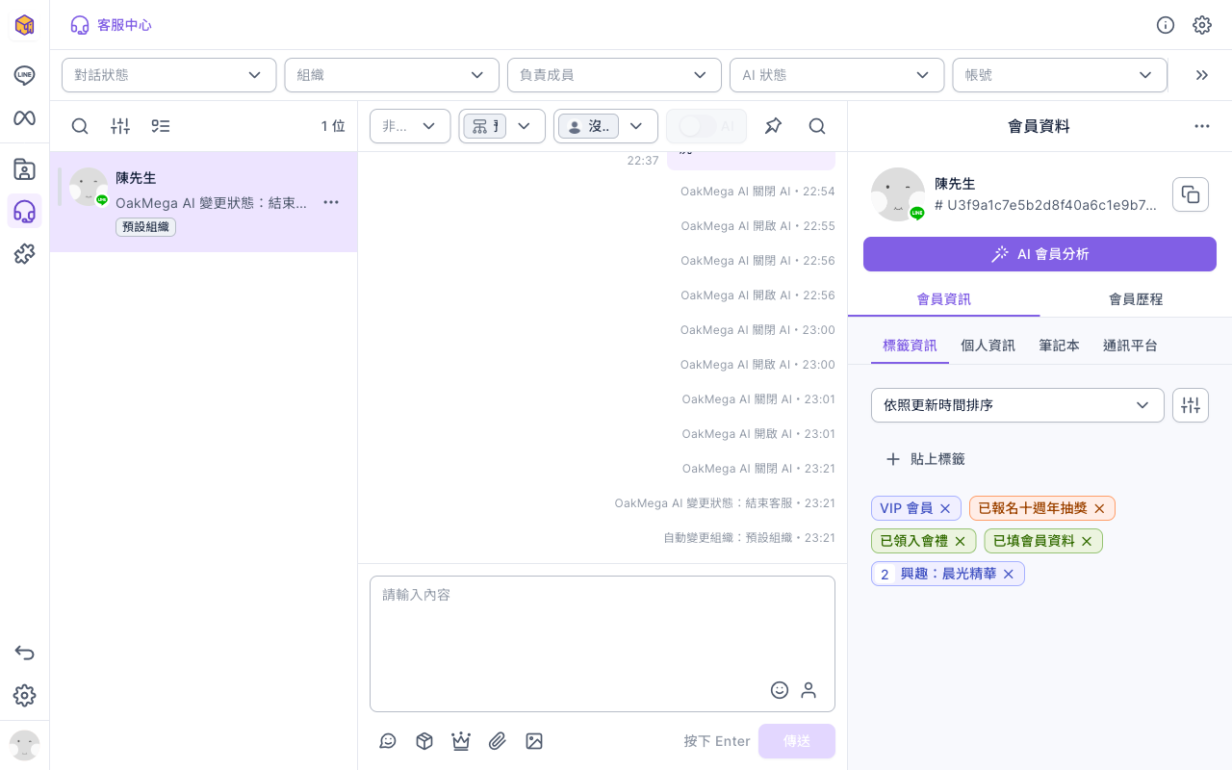Open the 筆記本 tab
The image size is (1232, 770).
point(1059,346)
